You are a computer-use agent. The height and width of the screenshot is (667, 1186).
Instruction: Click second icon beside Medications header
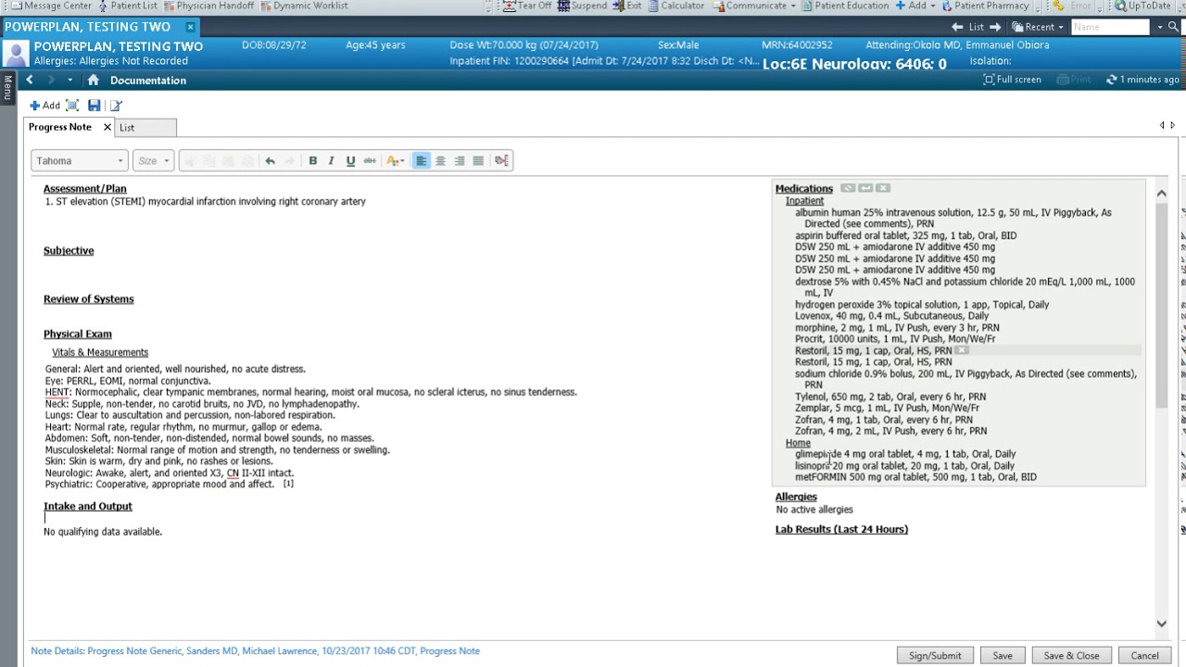(x=865, y=189)
